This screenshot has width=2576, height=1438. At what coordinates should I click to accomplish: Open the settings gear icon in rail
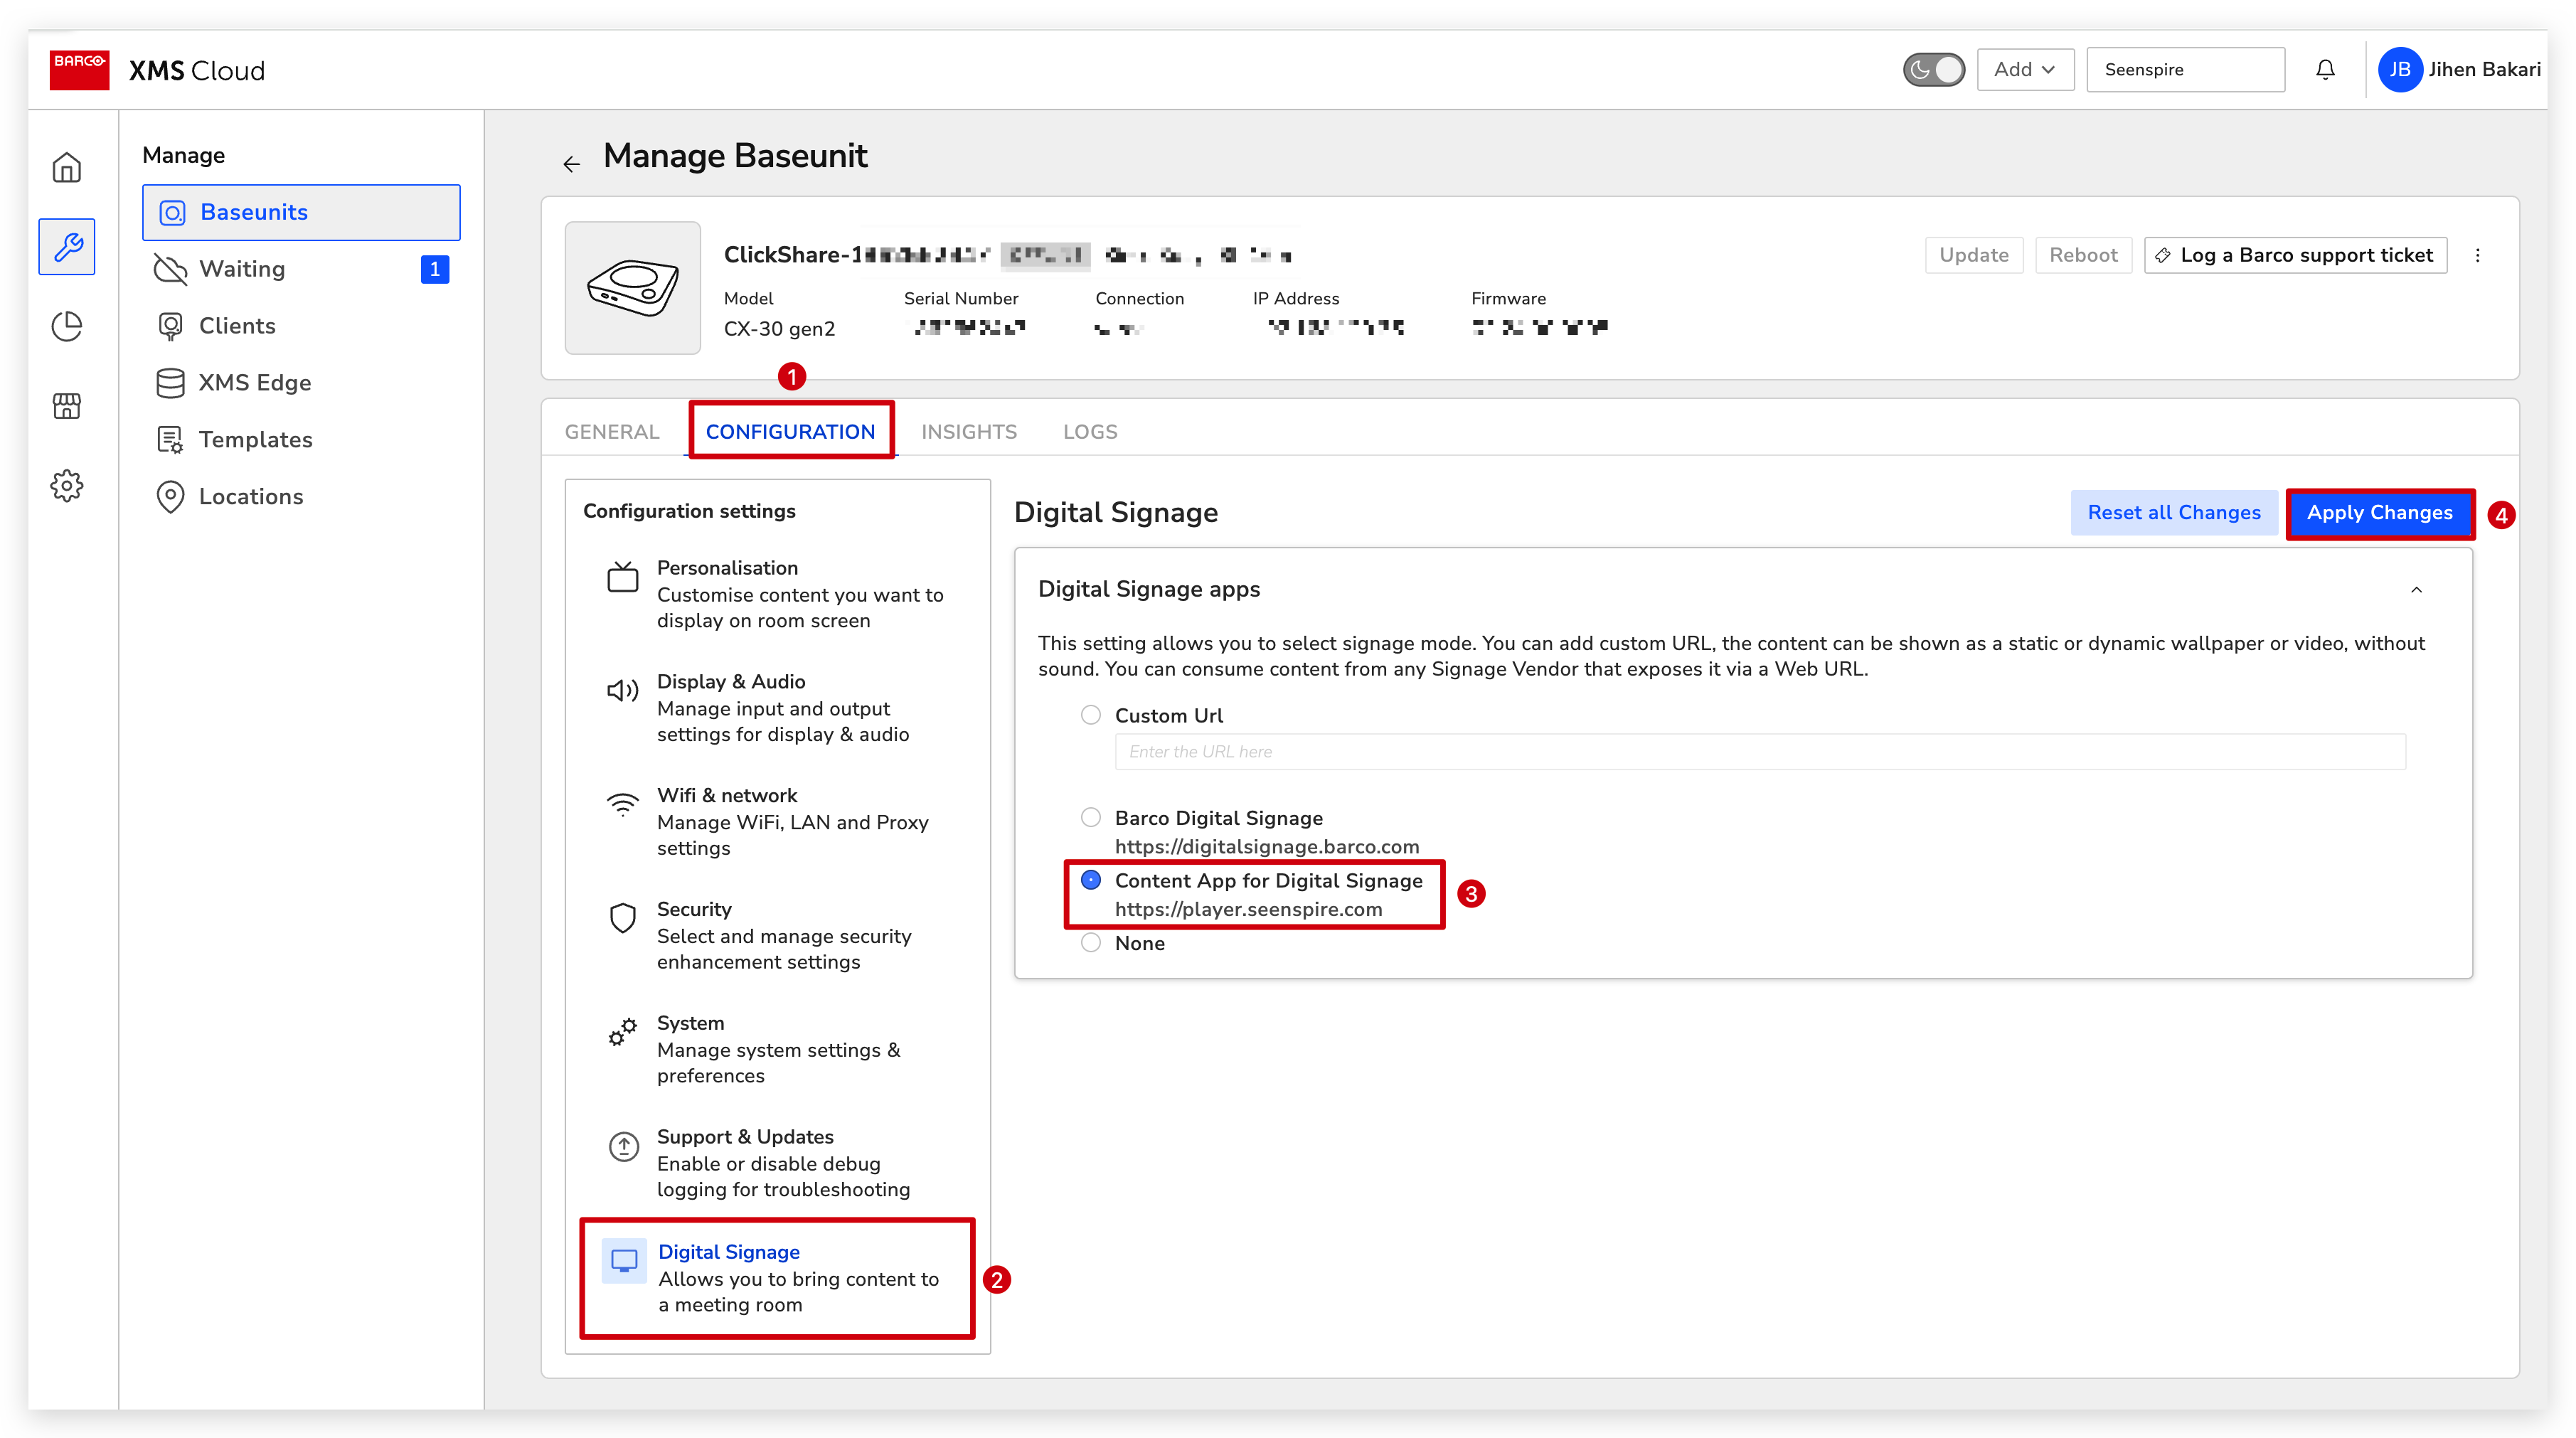(x=67, y=486)
